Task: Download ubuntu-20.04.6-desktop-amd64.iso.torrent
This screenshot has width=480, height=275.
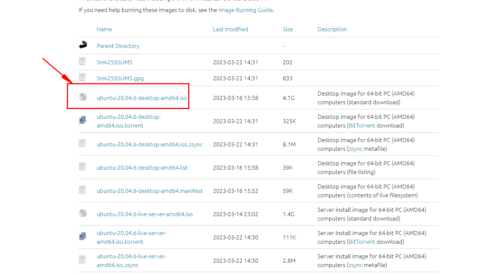Action: 129,121
